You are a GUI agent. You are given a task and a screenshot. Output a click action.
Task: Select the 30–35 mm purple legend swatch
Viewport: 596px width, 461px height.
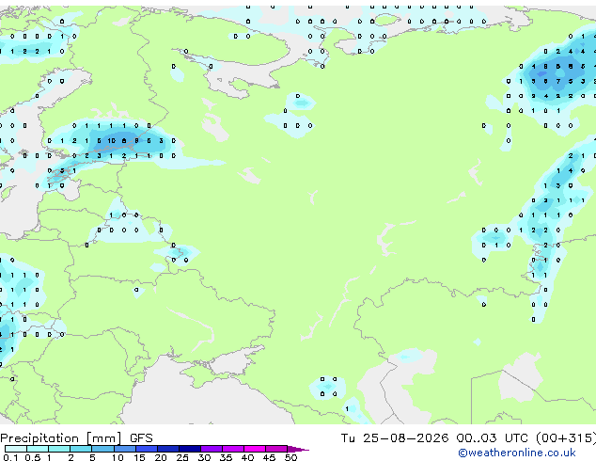[x=212, y=449]
